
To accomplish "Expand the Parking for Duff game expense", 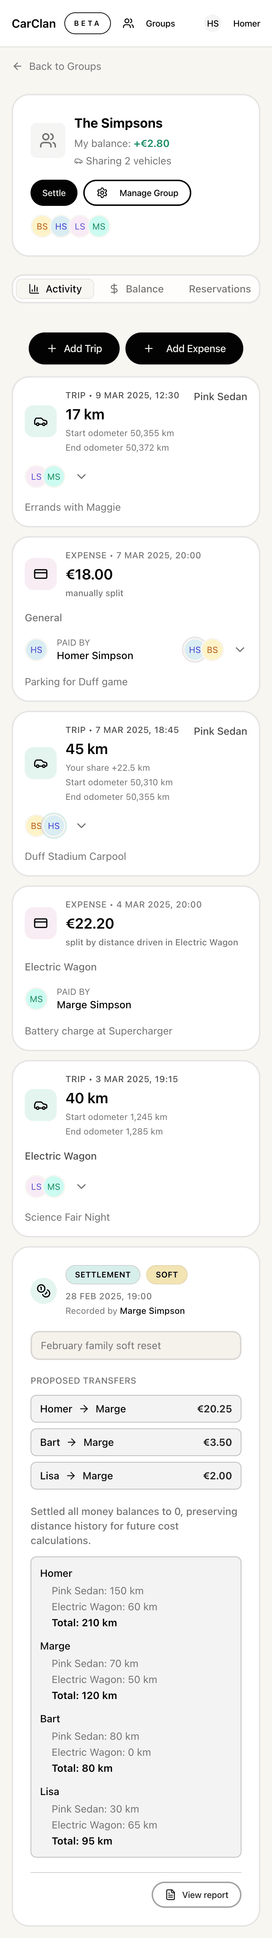I will tap(240, 649).
